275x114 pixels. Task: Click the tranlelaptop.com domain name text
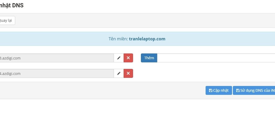coord(147,39)
